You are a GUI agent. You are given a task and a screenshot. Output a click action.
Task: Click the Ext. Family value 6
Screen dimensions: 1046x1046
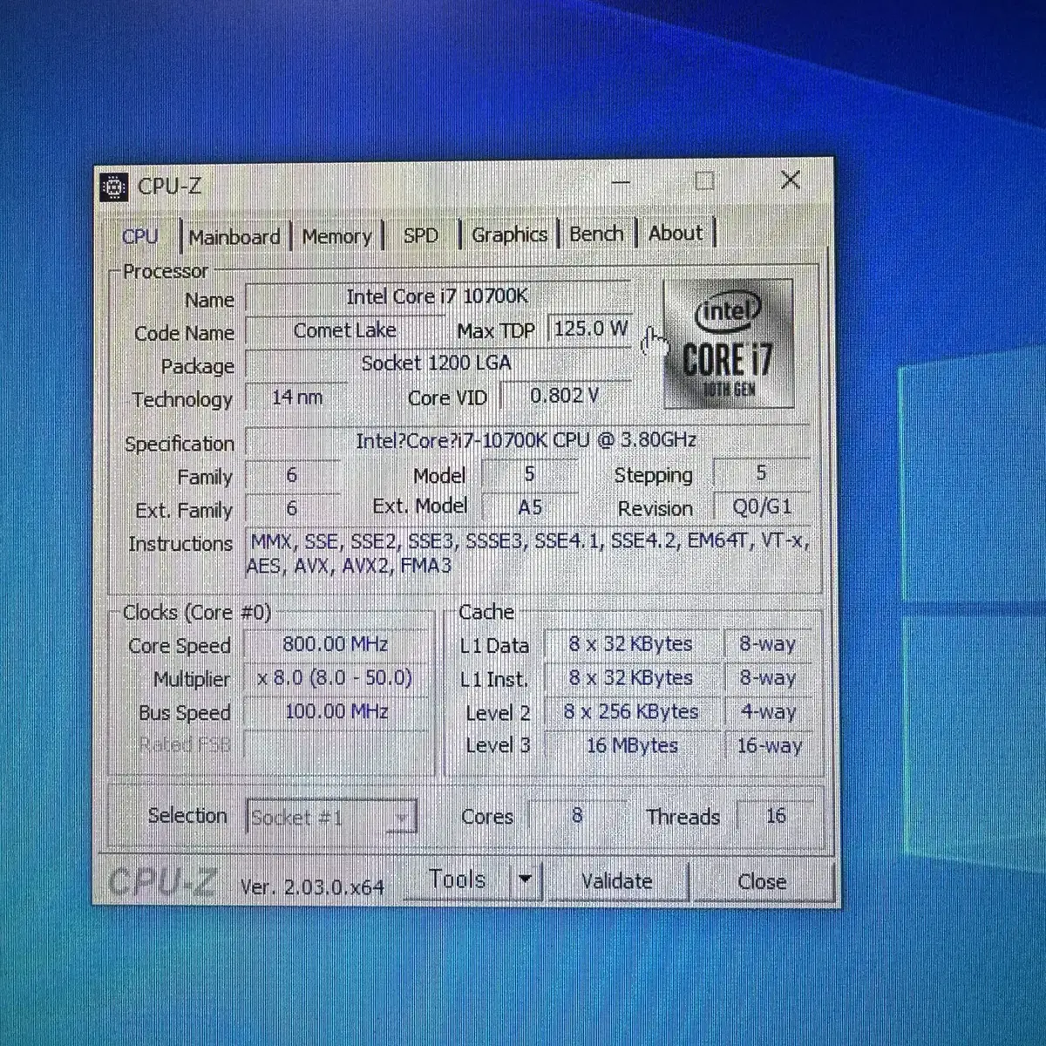[x=292, y=508]
